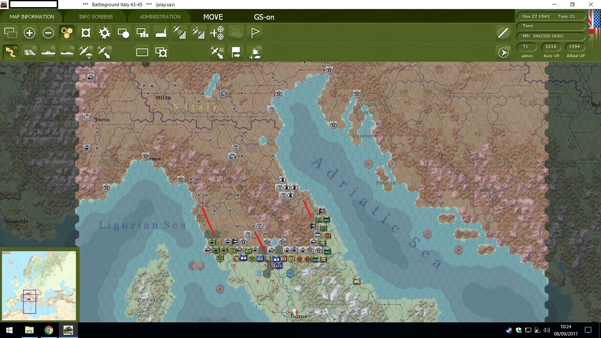Click the four-cornered unit frame icon
This screenshot has width=601, height=338.
[x=86, y=33]
